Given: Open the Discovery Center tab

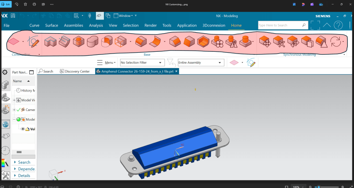Looking at the screenshot, I should [75, 71].
